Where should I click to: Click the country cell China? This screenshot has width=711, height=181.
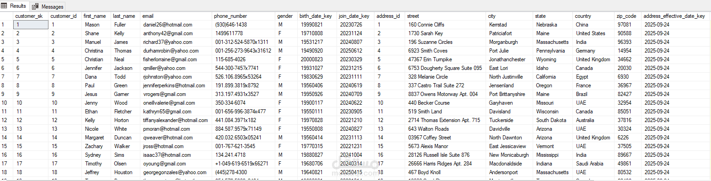click(594, 25)
